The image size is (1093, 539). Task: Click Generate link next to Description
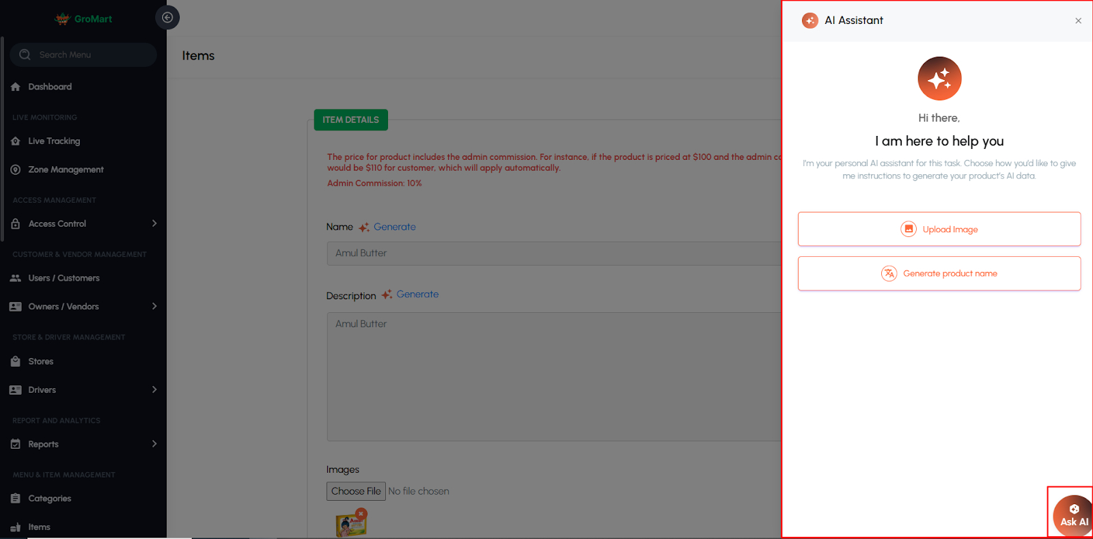(417, 294)
